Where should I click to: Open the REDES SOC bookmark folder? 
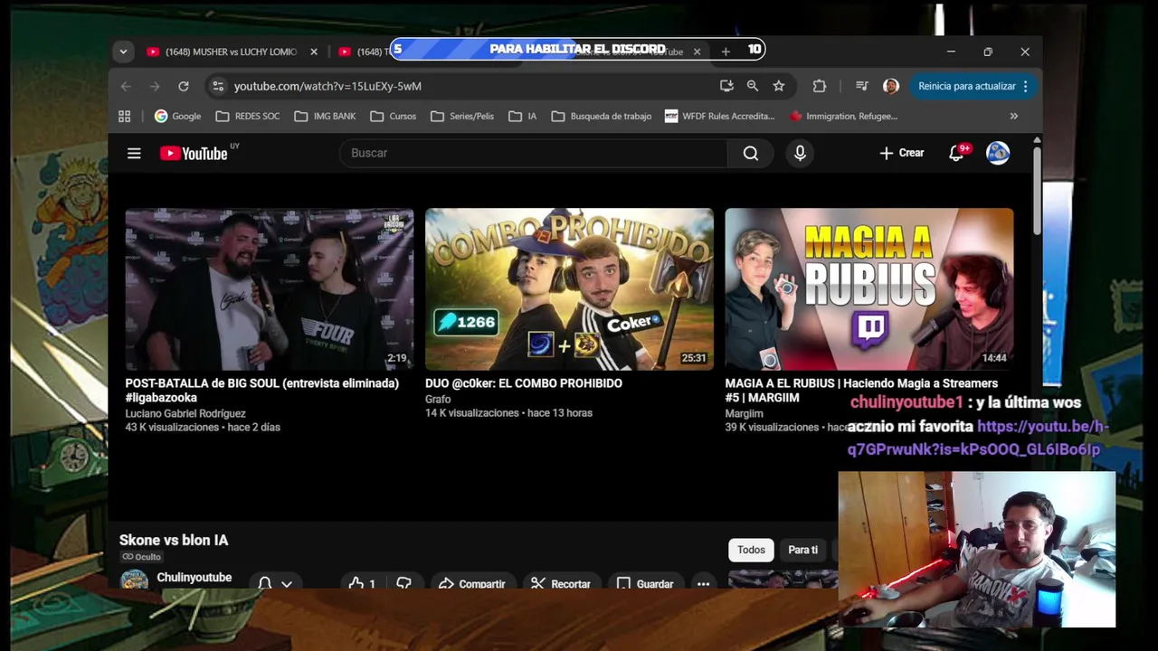pyautogui.click(x=247, y=116)
